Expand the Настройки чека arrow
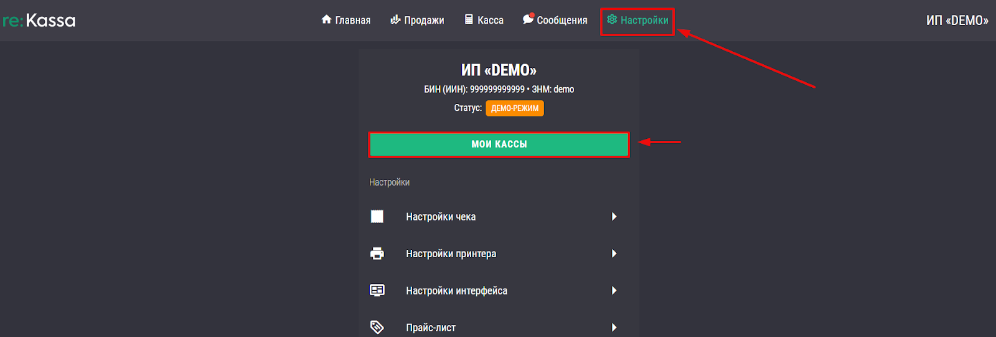The height and width of the screenshot is (337, 996). [x=614, y=216]
